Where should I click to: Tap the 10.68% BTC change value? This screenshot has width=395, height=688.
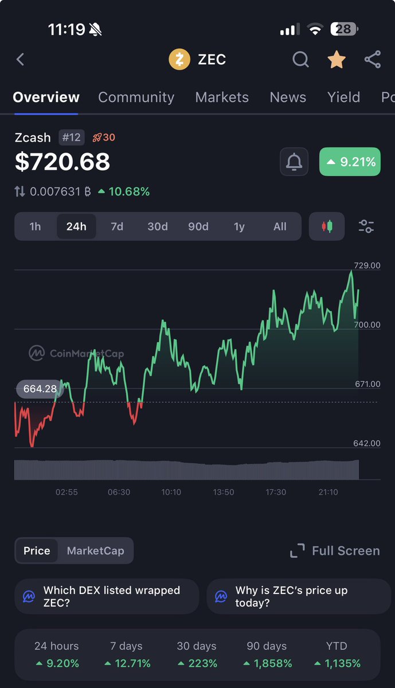124,192
